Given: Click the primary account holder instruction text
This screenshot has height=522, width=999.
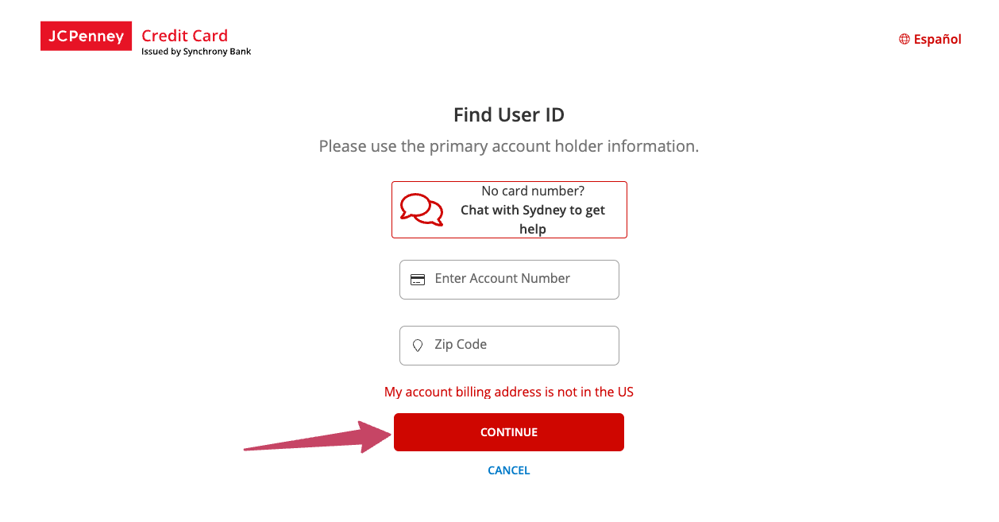Looking at the screenshot, I should [x=509, y=146].
